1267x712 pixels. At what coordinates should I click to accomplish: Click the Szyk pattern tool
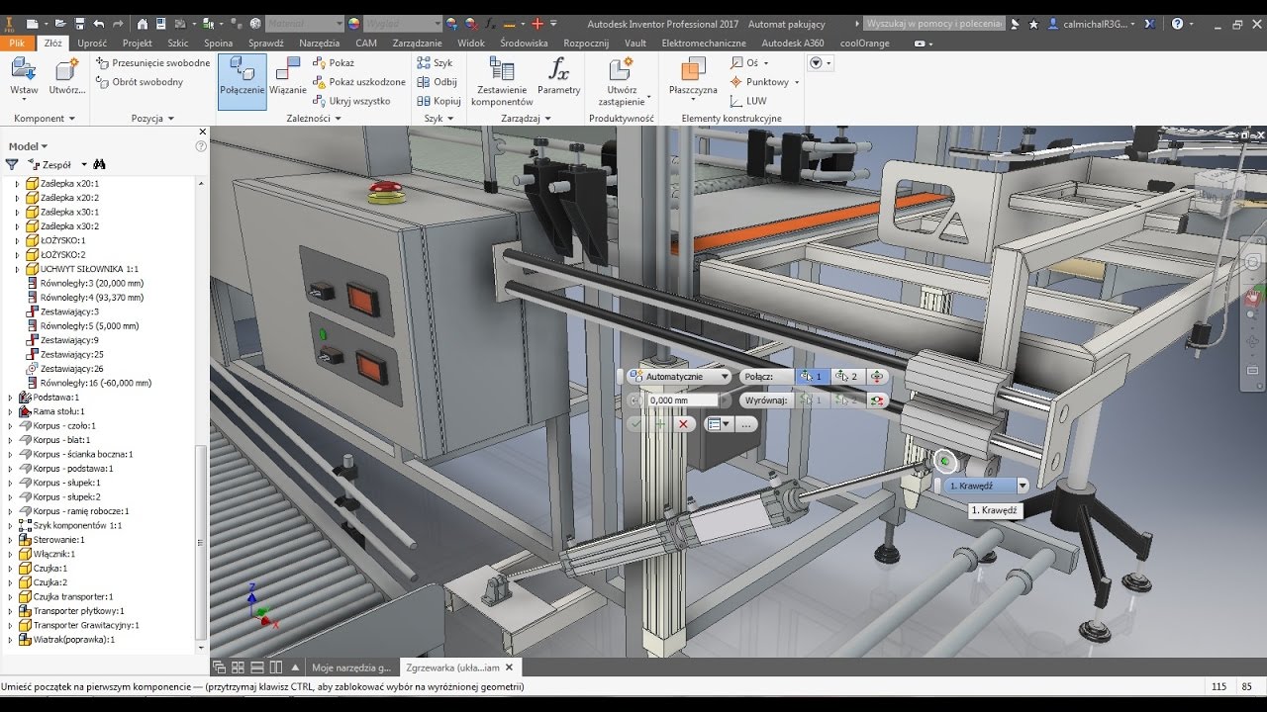pyautogui.click(x=436, y=62)
